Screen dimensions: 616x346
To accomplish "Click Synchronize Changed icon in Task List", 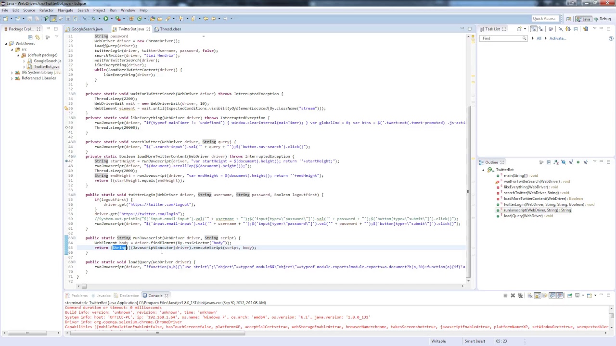I will 585,29.
